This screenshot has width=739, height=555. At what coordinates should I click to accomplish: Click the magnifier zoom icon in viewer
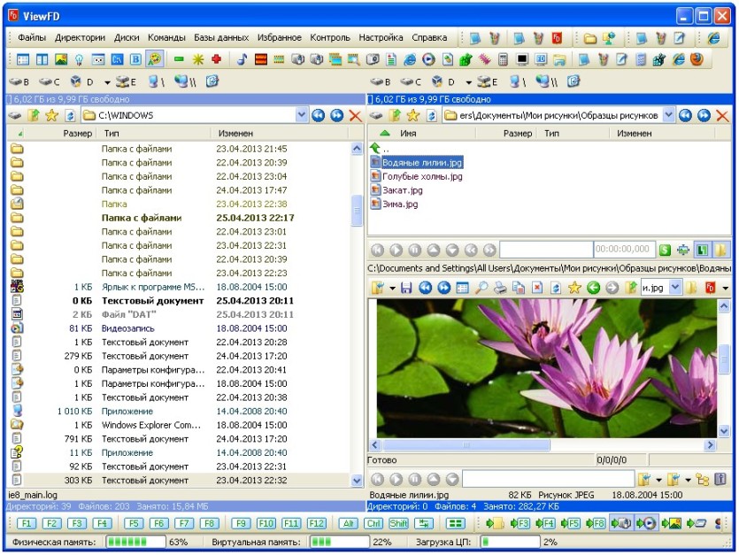[481, 287]
